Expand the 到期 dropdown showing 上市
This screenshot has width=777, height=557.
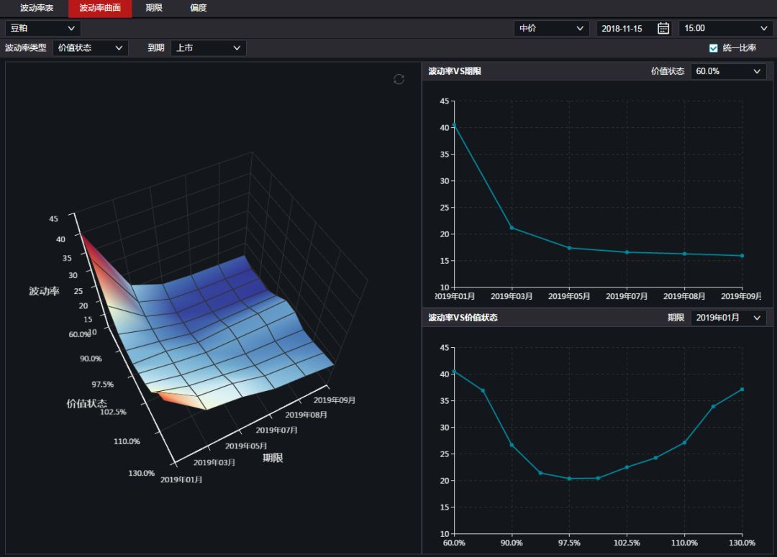(x=208, y=48)
